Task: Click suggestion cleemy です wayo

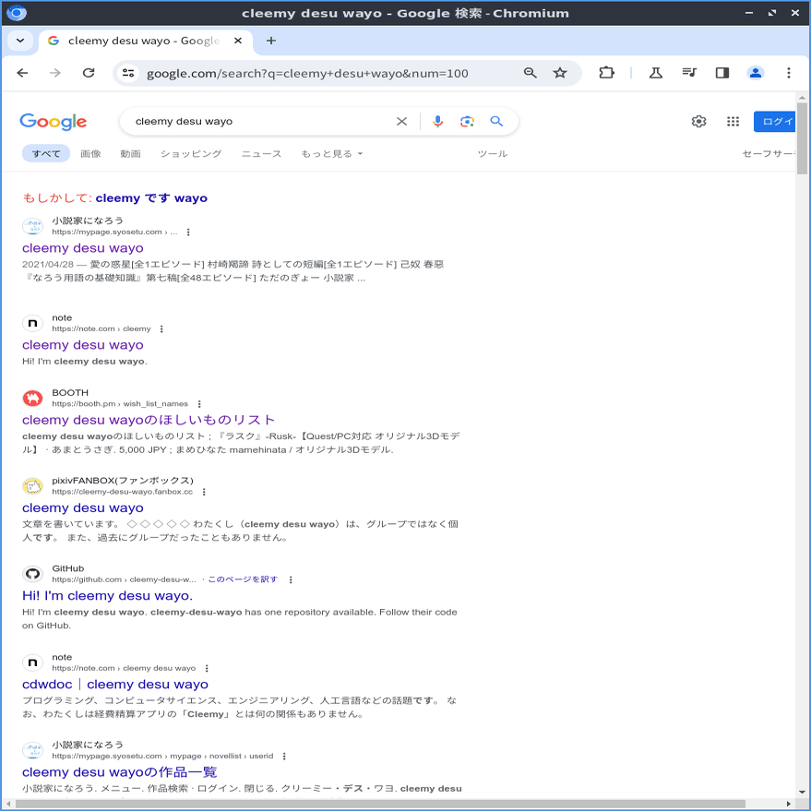Action: coord(151,198)
